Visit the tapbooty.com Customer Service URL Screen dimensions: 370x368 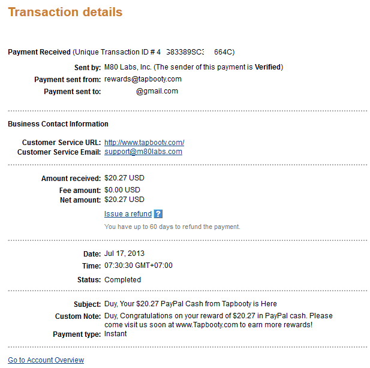[144, 143]
